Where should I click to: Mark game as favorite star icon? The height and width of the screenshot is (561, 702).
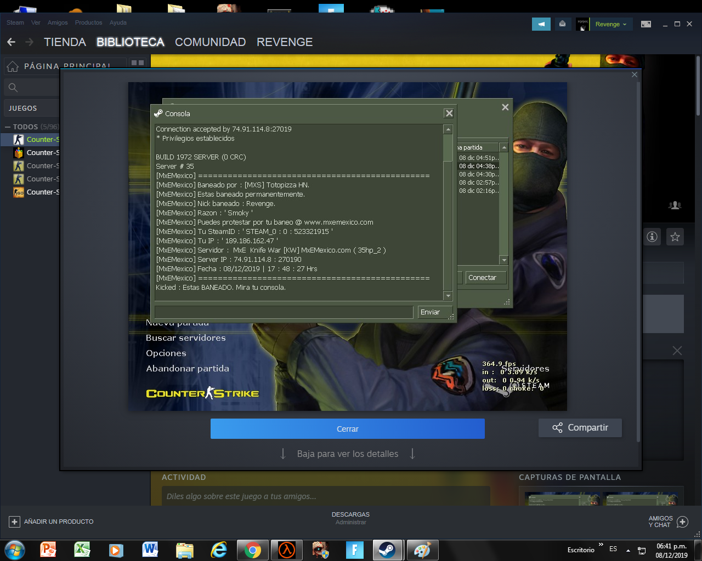pos(675,237)
